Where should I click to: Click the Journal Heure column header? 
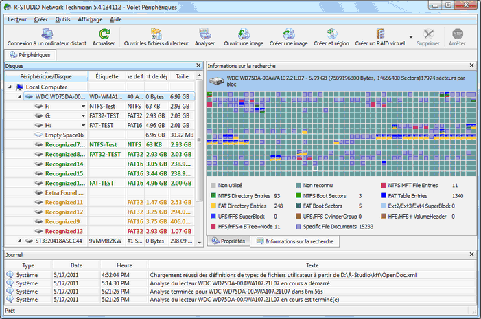pyautogui.click(x=125, y=265)
